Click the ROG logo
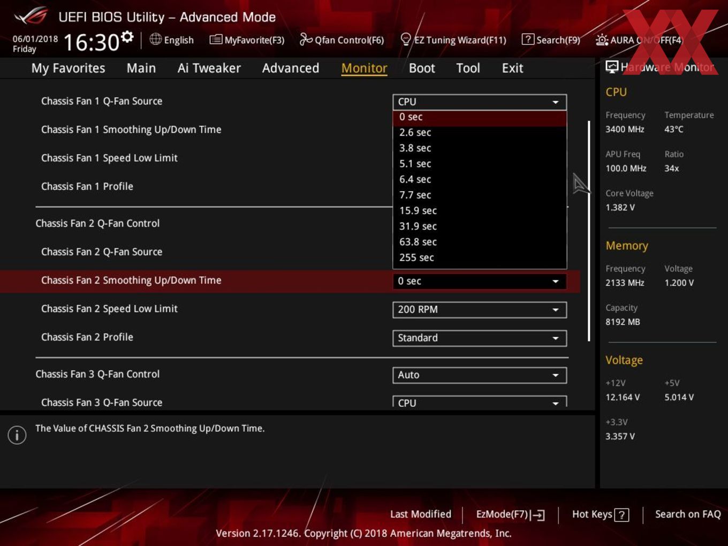The width and height of the screenshot is (728, 546). [x=31, y=16]
